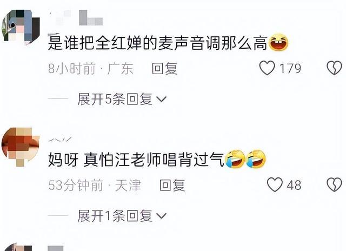The image size is (346, 251).
Task: Click the 48 like count
Action: 294,185
